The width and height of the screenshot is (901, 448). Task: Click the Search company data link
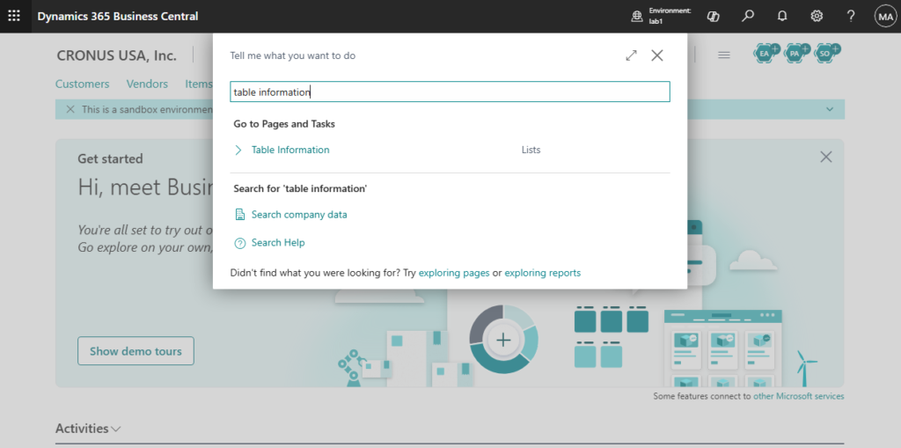(x=299, y=215)
